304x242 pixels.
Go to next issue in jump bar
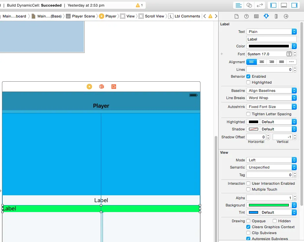(x=216, y=16)
